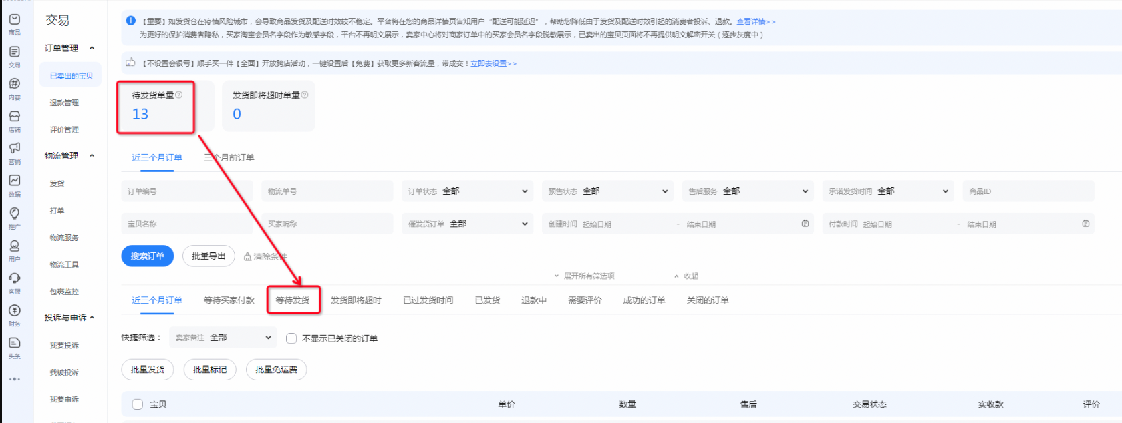Screen dimensions: 1122x423
Task: Click the 商品ID input field
Action: click(1028, 191)
